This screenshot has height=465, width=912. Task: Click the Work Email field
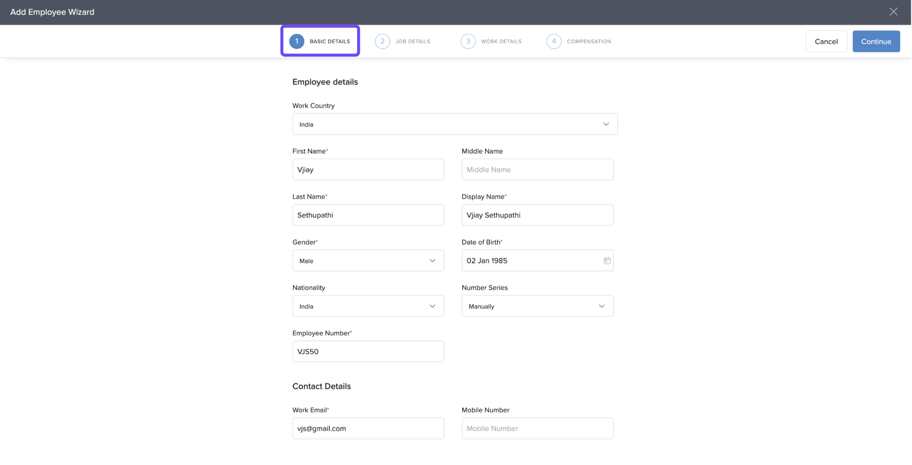tap(368, 428)
